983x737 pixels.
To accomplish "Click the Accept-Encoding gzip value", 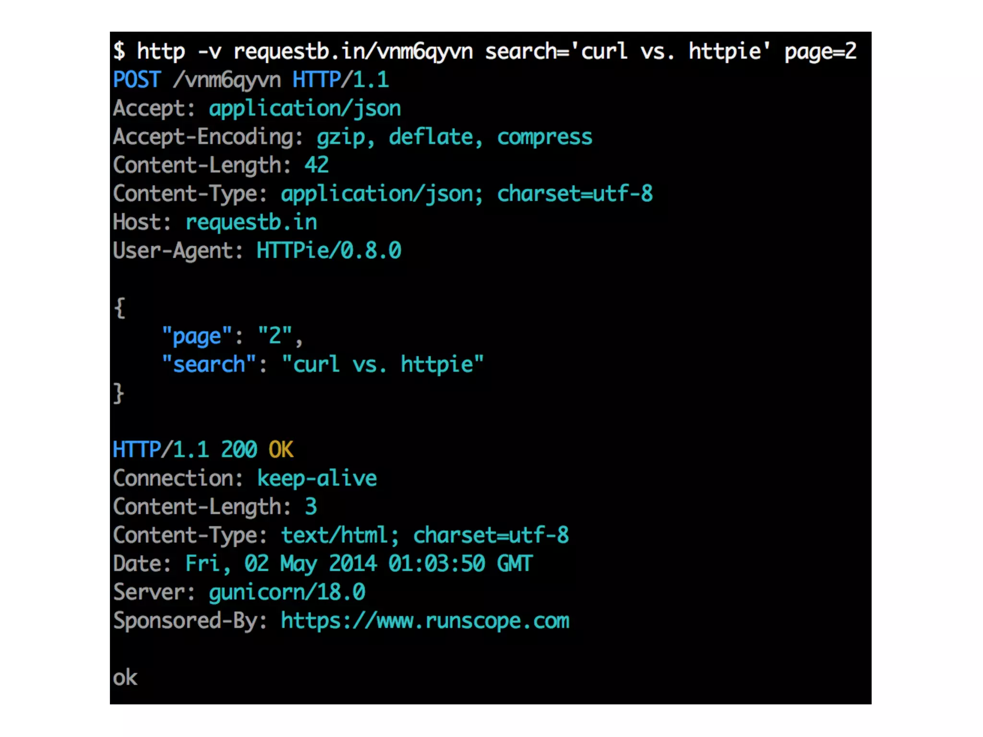I will (x=341, y=137).
